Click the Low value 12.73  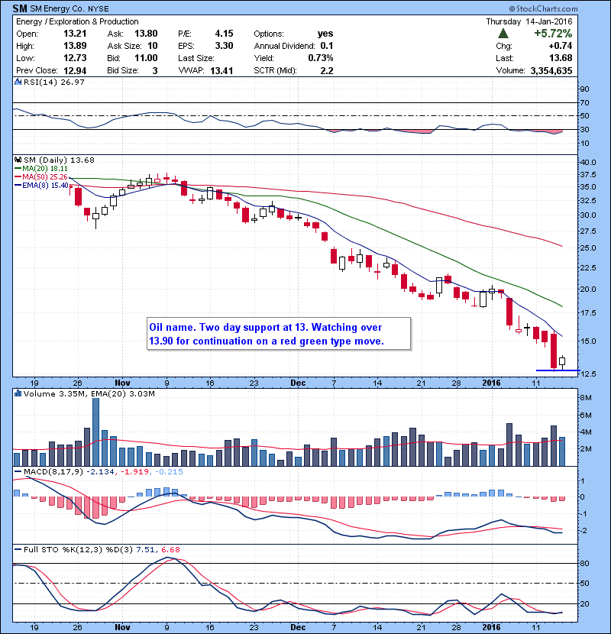coord(75,58)
